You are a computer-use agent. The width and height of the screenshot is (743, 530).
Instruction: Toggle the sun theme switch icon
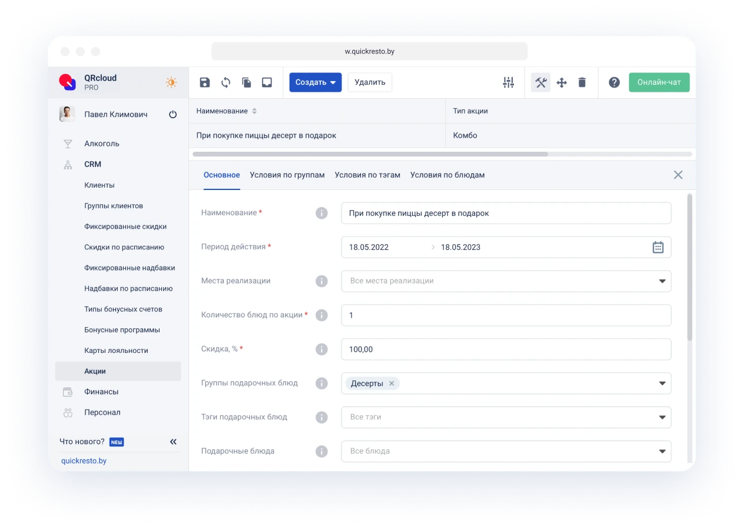click(171, 82)
